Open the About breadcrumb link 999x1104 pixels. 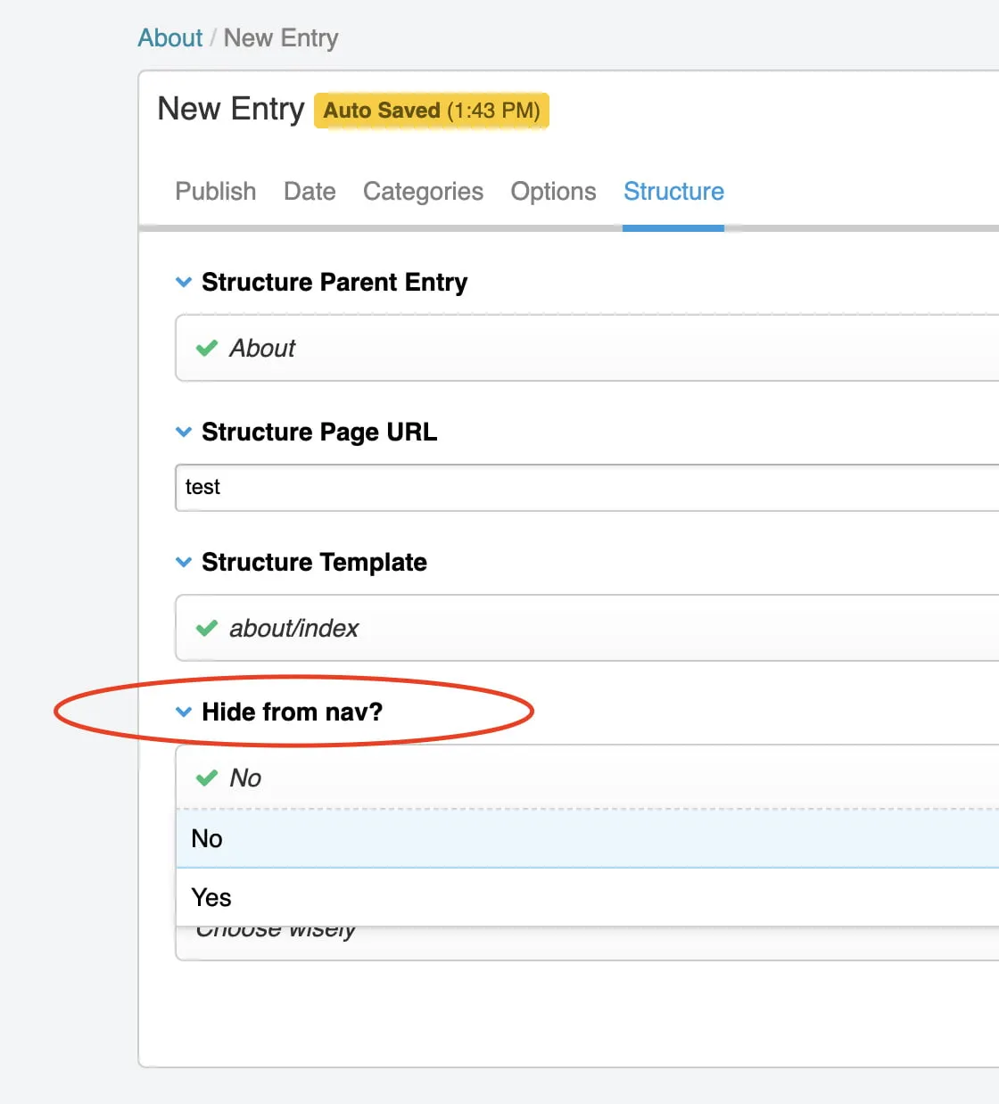(169, 38)
